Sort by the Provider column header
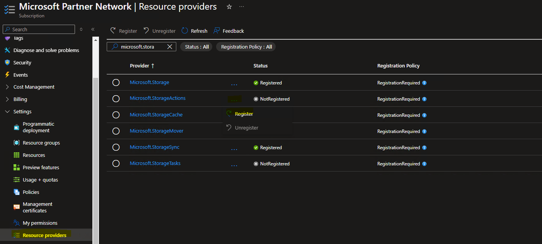 pos(142,66)
